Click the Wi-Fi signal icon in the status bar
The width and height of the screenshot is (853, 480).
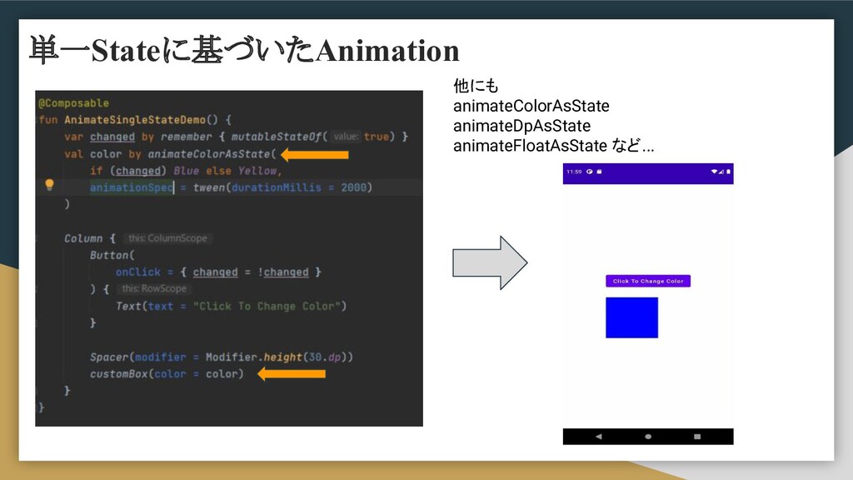click(x=714, y=172)
